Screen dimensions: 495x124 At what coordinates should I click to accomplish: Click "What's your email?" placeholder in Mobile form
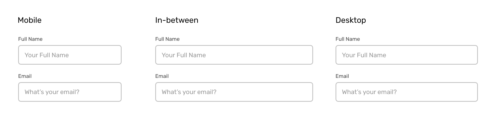(52, 92)
